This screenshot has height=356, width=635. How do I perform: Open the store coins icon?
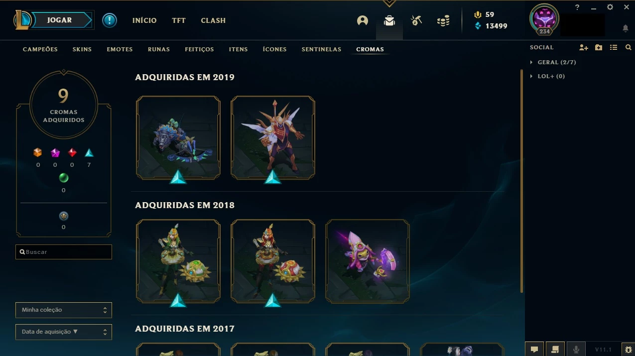(x=443, y=20)
